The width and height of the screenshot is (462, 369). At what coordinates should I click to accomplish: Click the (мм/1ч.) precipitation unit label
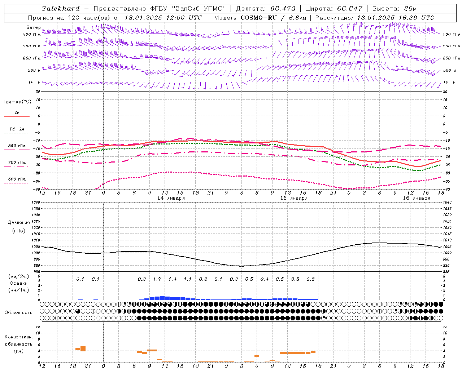(19, 290)
